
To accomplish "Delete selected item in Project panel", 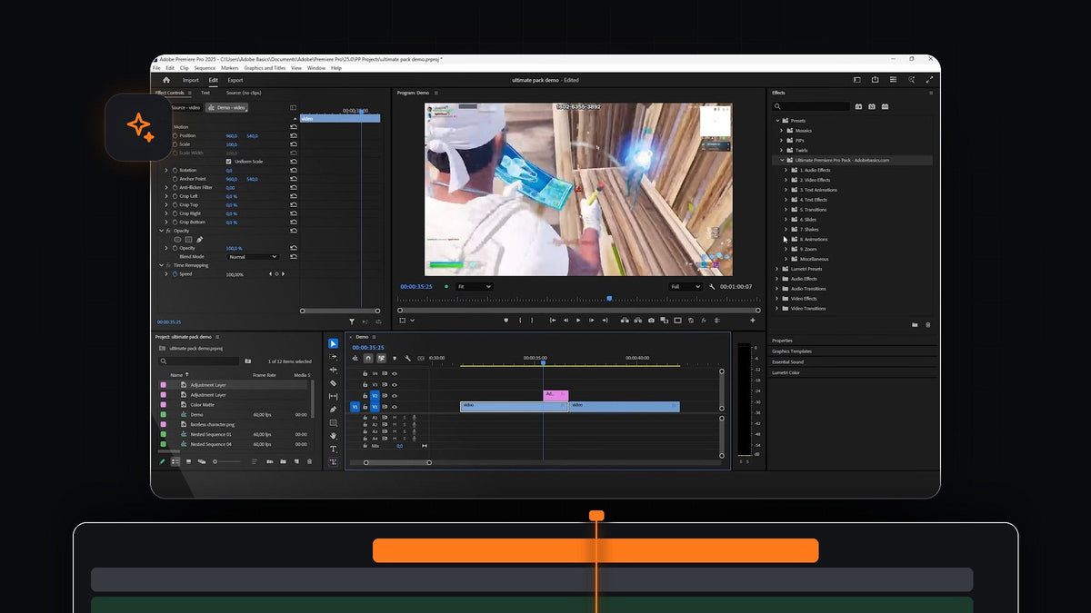I will [x=309, y=461].
